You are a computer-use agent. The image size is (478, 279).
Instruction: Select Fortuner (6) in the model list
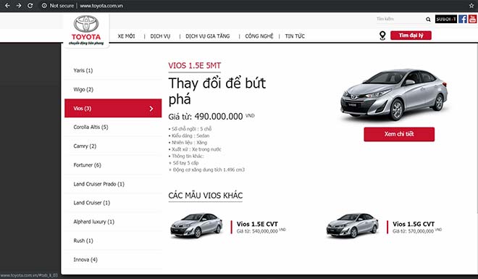click(113, 165)
